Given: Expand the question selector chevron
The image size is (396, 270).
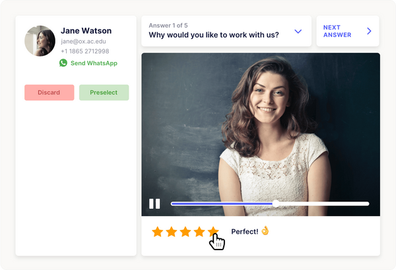Looking at the screenshot, I should click(298, 31).
